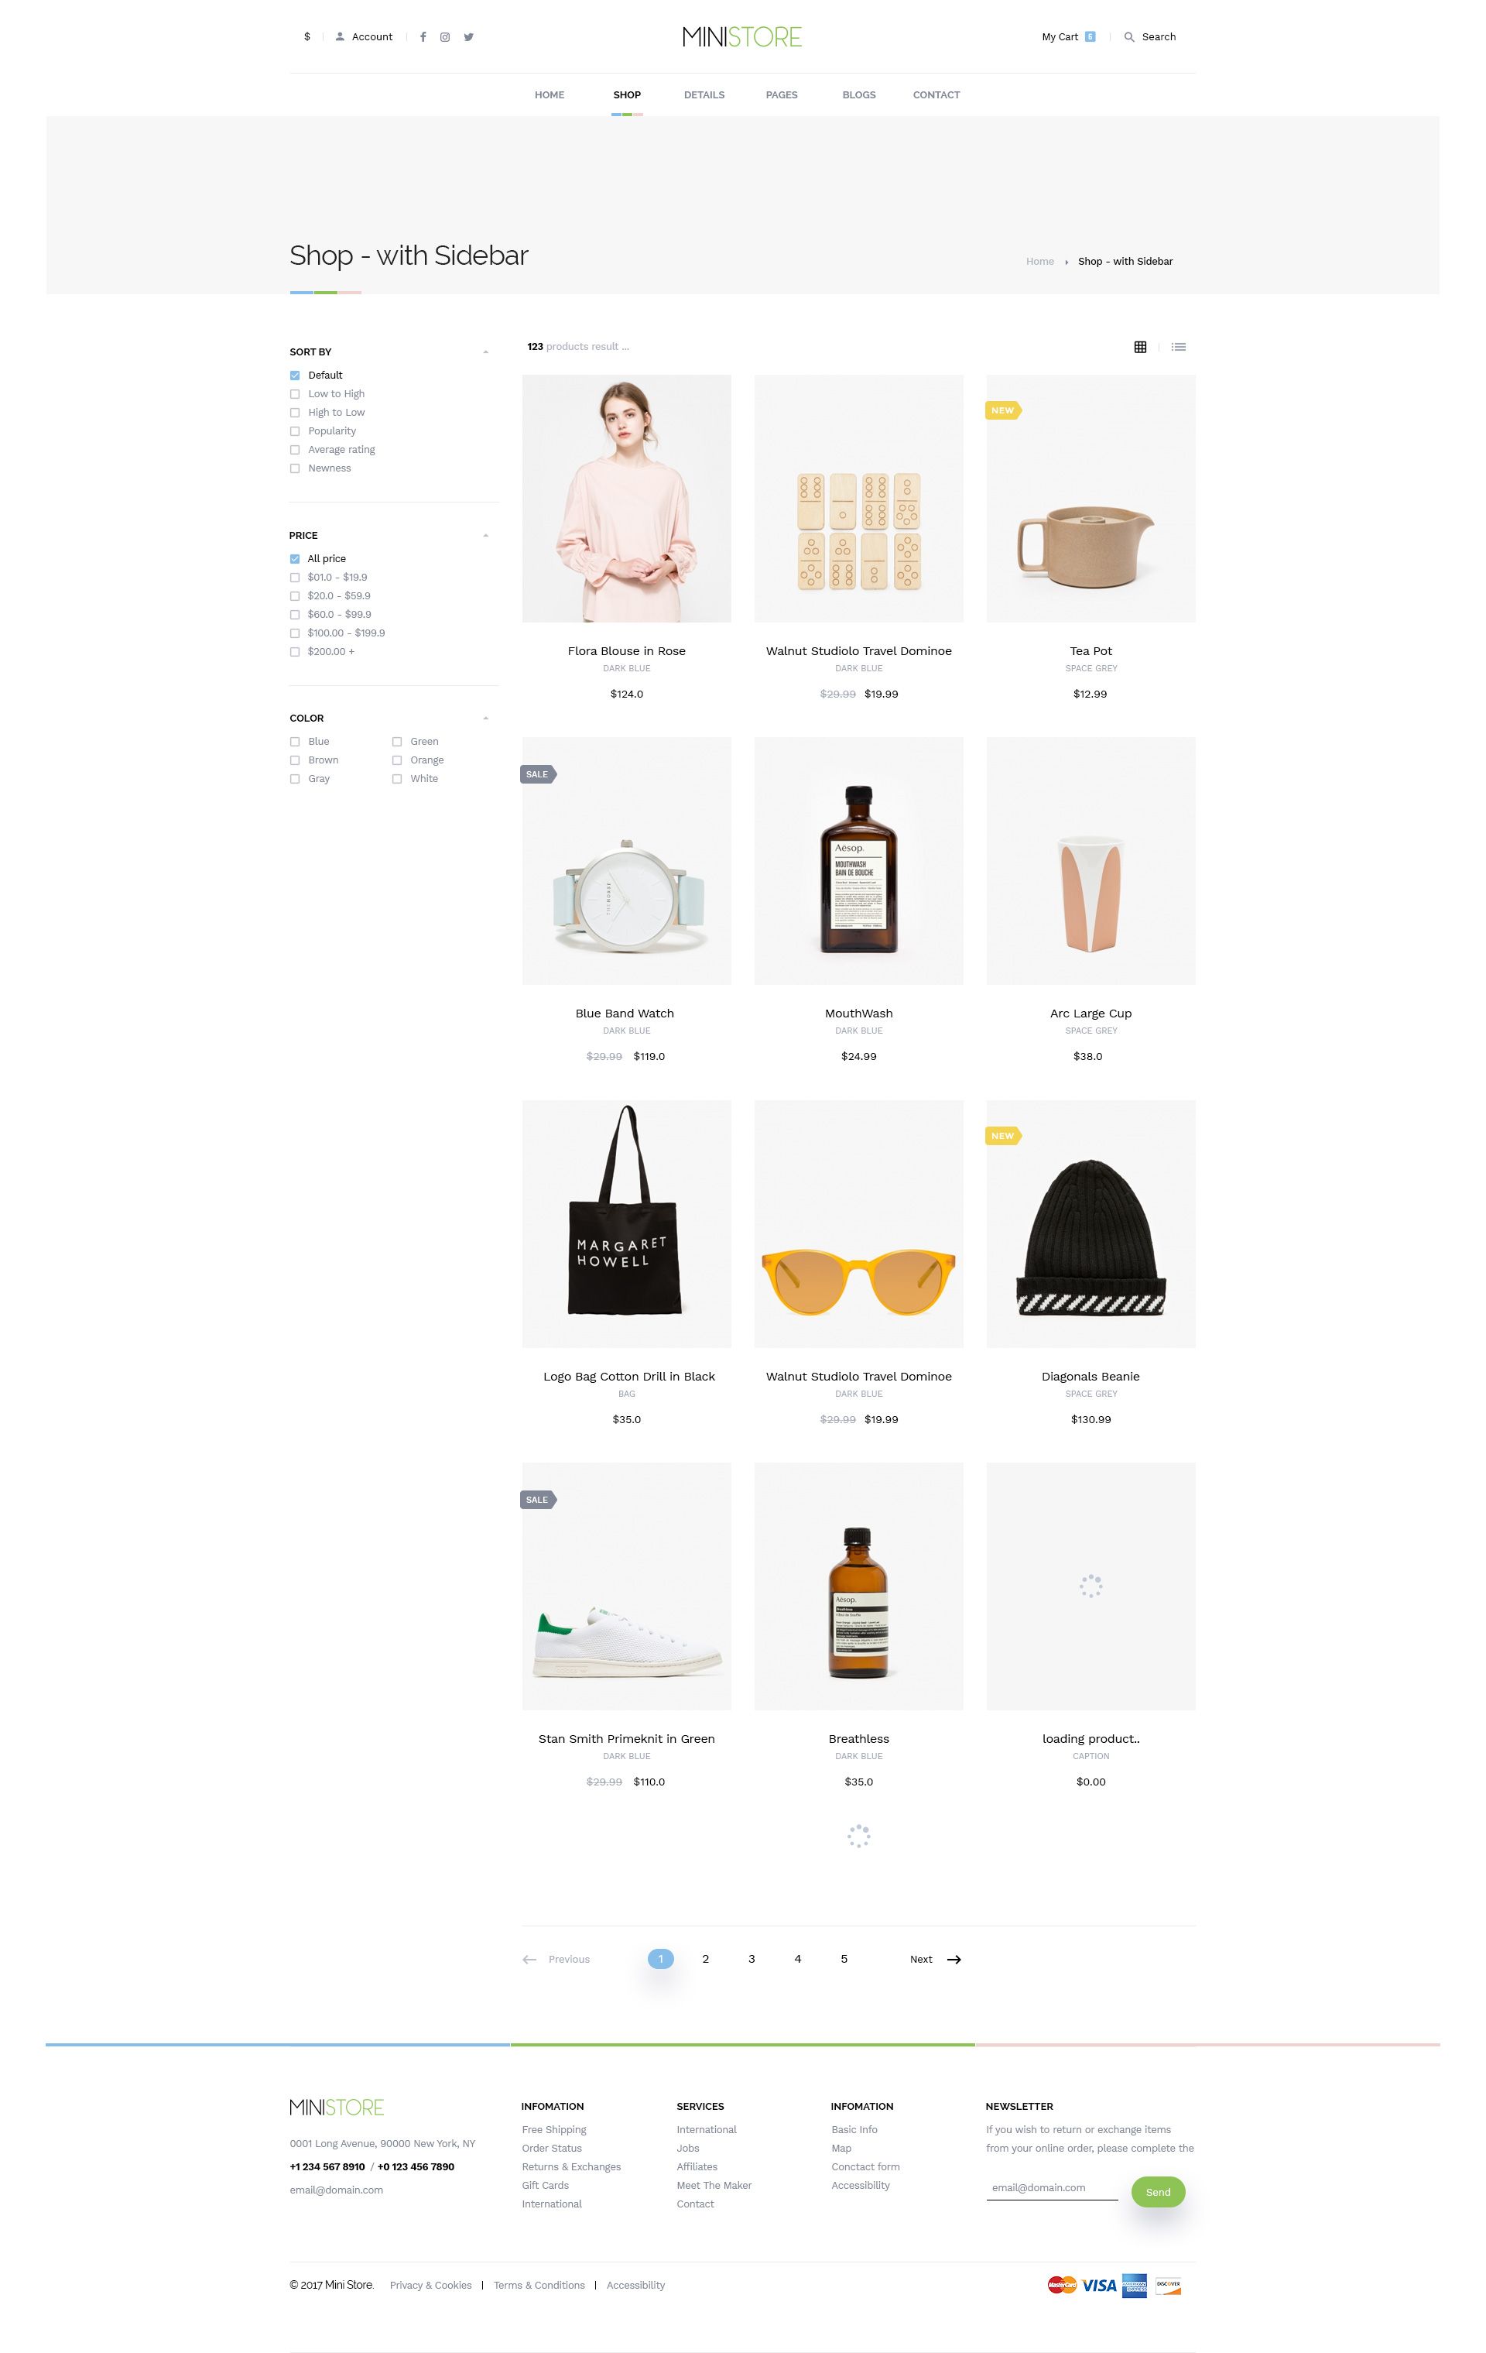
Task: Open the Terms & Conditions footer link
Action: pyautogui.click(x=539, y=2285)
